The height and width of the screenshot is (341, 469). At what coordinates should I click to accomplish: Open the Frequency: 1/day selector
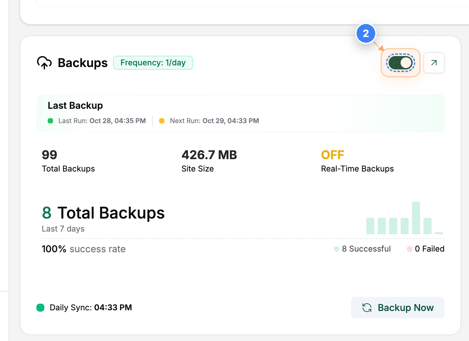[x=153, y=62]
